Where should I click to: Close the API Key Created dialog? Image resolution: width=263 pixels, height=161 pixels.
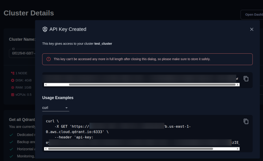click(x=251, y=29)
